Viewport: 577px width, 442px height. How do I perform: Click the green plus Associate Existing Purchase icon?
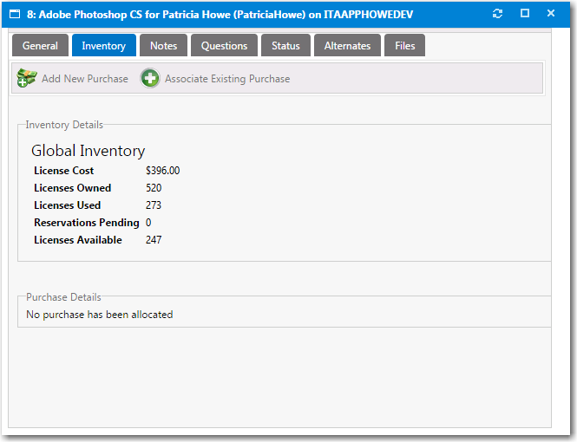pos(150,79)
